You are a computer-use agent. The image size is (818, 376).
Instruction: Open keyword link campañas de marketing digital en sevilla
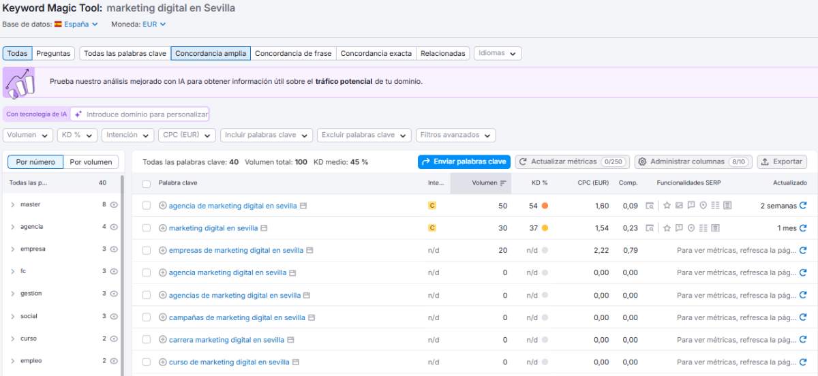coord(237,317)
